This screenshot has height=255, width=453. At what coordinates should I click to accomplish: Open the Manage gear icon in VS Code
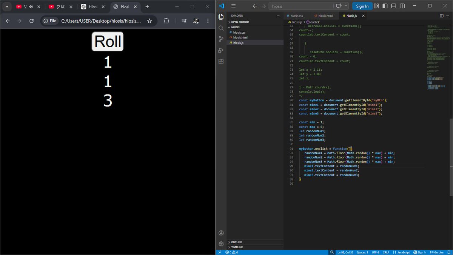point(221,244)
